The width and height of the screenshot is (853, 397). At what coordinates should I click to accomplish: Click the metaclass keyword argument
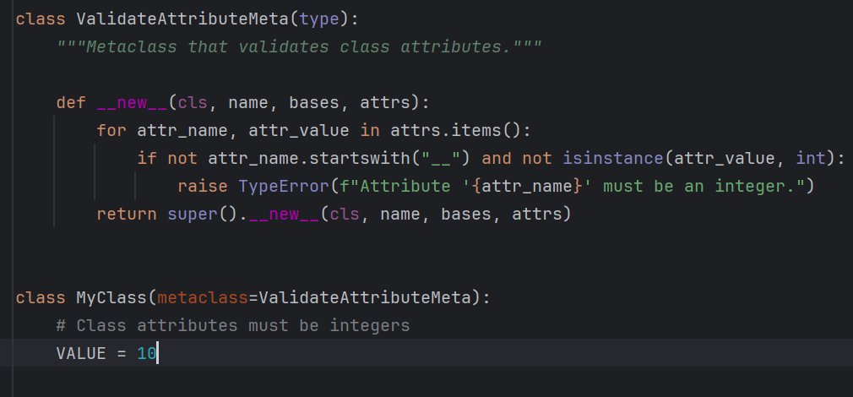(x=203, y=298)
